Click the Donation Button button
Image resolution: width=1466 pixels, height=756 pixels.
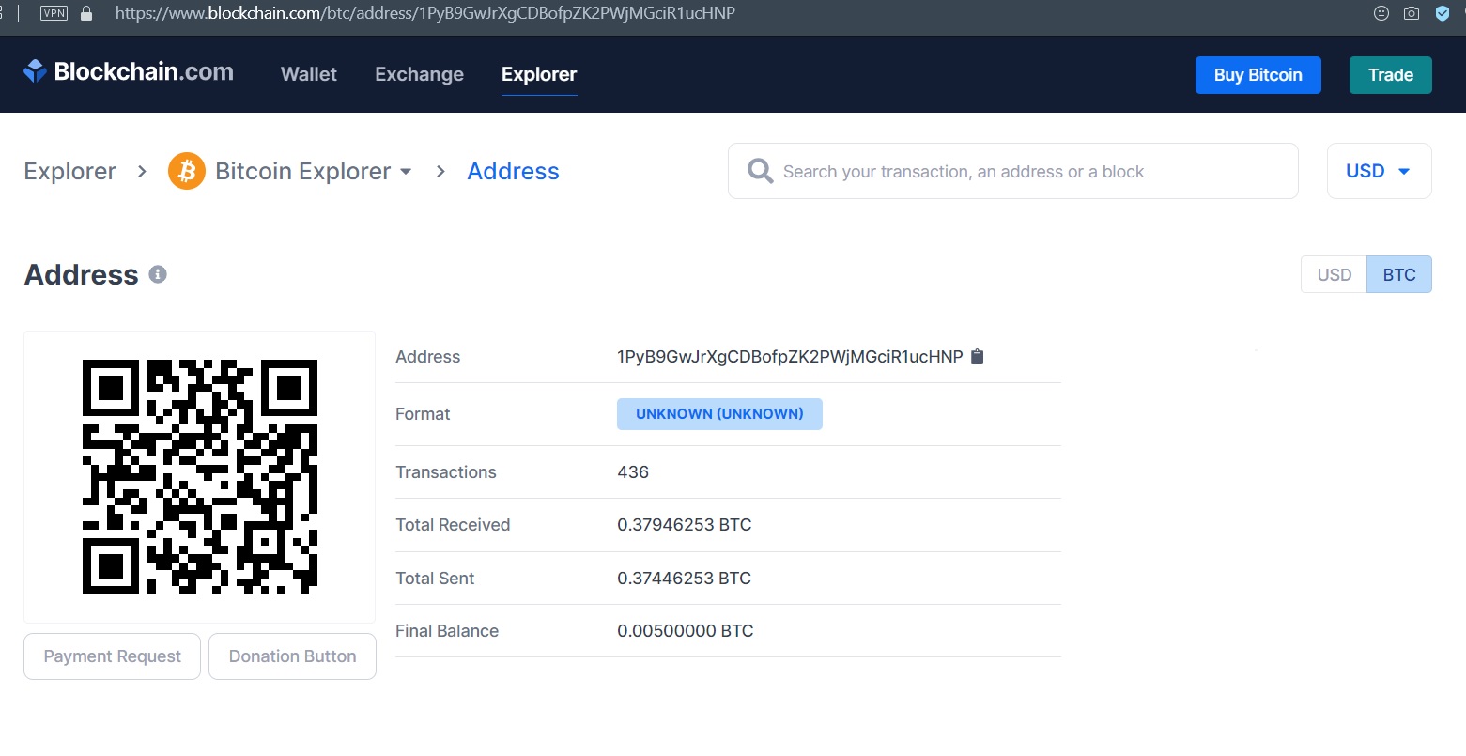292,656
